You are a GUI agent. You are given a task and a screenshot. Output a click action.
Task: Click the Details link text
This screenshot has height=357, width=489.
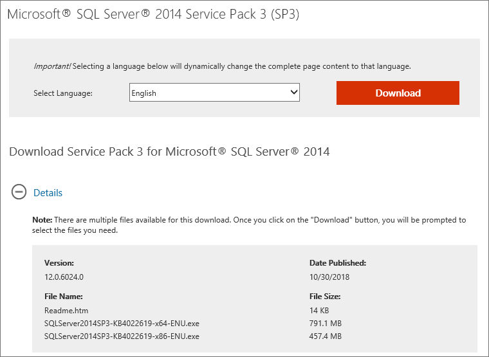(48, 192)
